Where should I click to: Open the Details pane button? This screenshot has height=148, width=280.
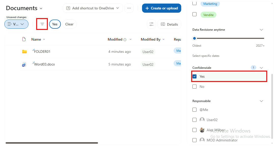[x=169, y=24]
